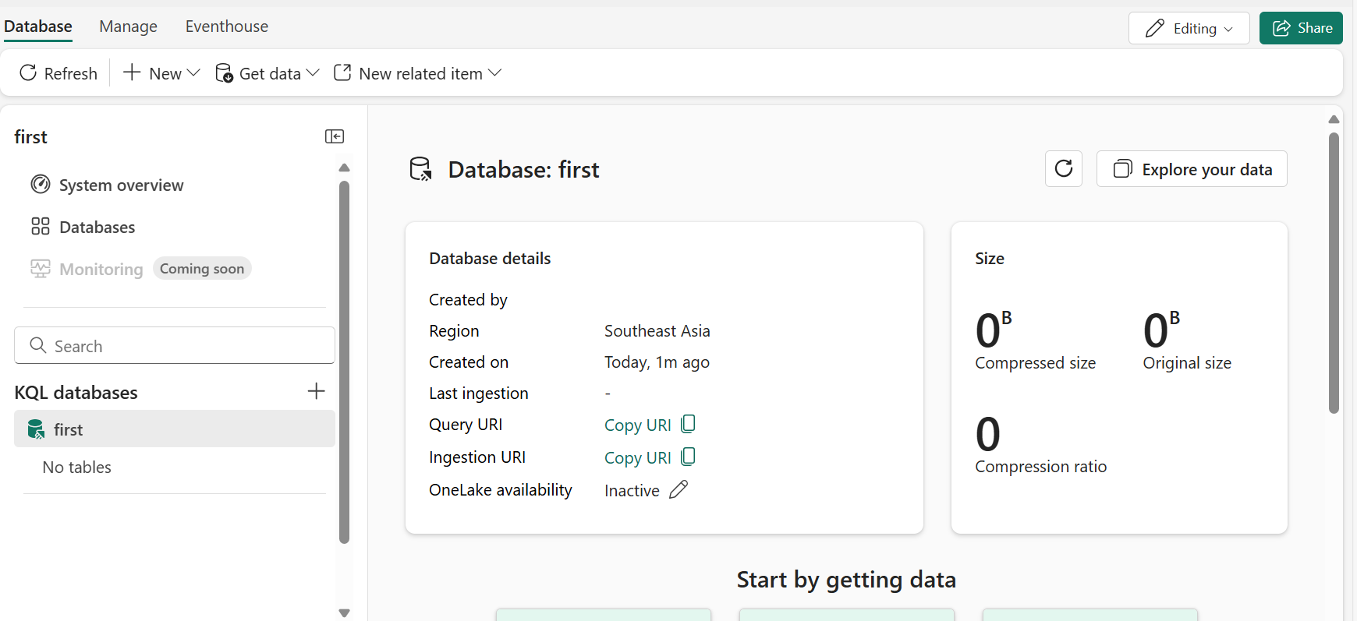Viewport: 1357px width, 621px height.
Task: Click the Compression ratio label
Action: (1040, 467)
